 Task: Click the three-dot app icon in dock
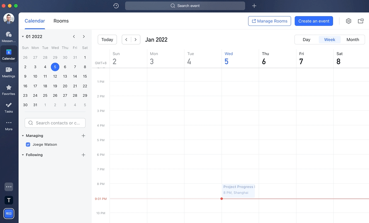coord(9,187)
